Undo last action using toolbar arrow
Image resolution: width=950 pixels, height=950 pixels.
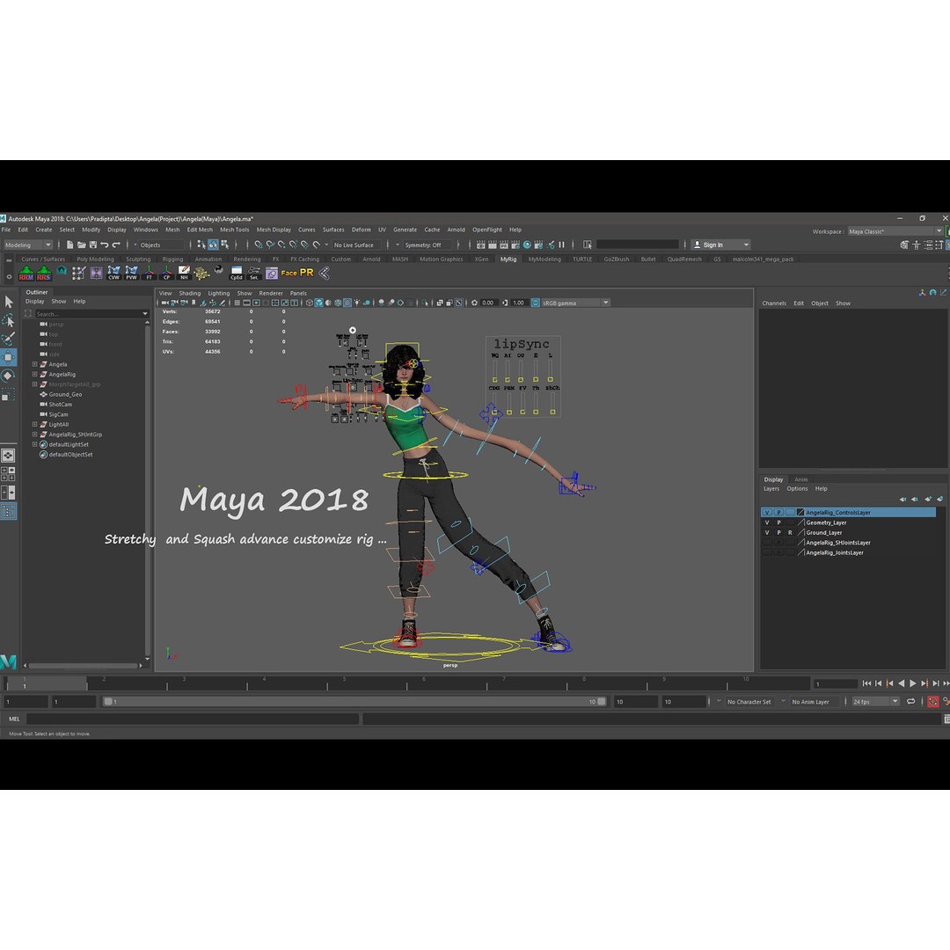(x=104, y=245)
